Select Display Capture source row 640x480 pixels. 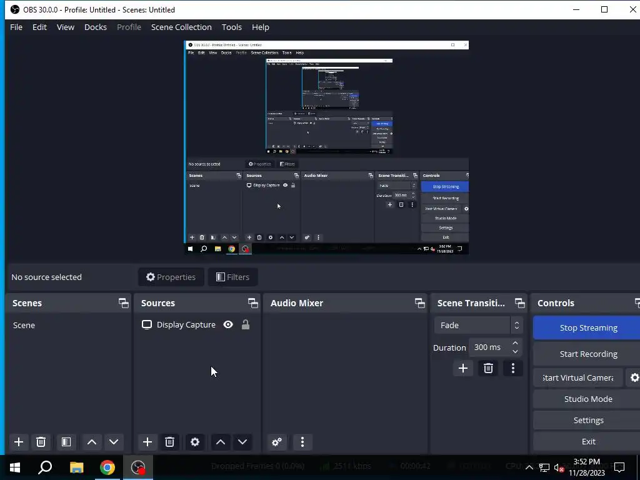coord(197,325)
